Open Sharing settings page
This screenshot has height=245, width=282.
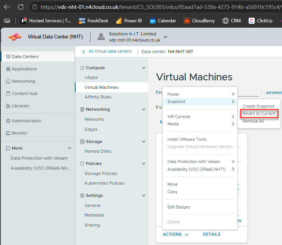click(x=92, y=225)
